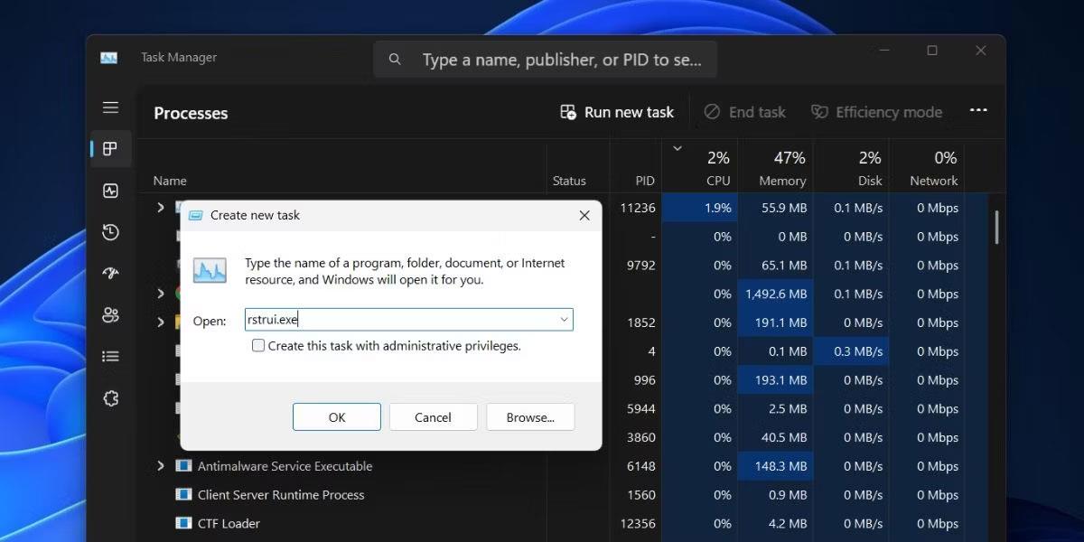Open the Open field history dropdown arrow
The width and height of the screenshot is (1084, 542).
pos(564,320)
